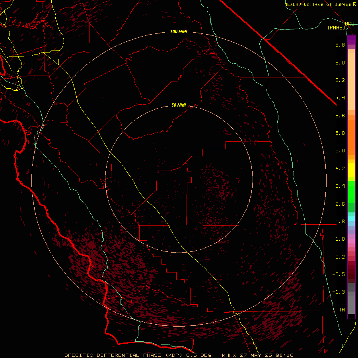Click the DKD legend header label
This screenshot has width=358, height=358.
pyautogui.click(x=350, y=24)
